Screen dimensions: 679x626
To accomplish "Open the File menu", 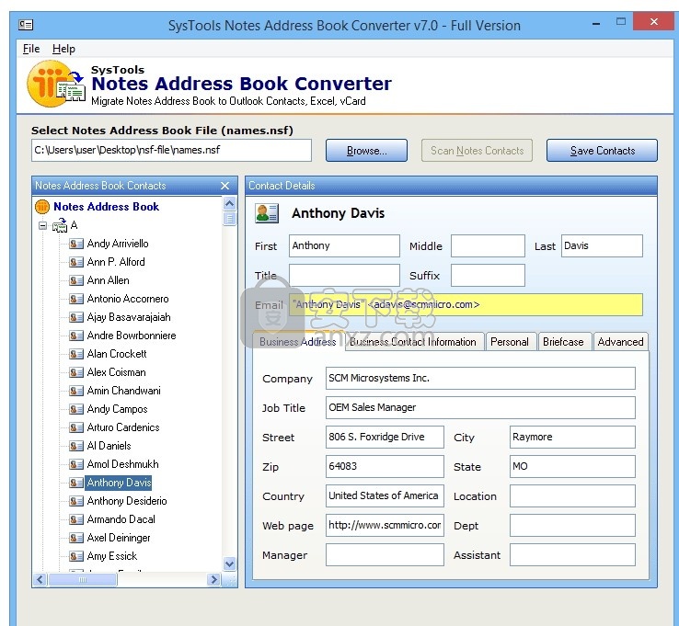I will (x=31, y=49).
